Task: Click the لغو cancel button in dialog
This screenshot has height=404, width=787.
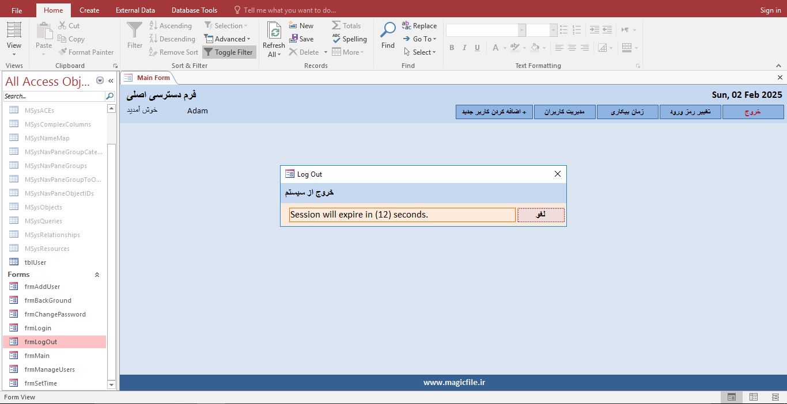Action: pos(540,215)
